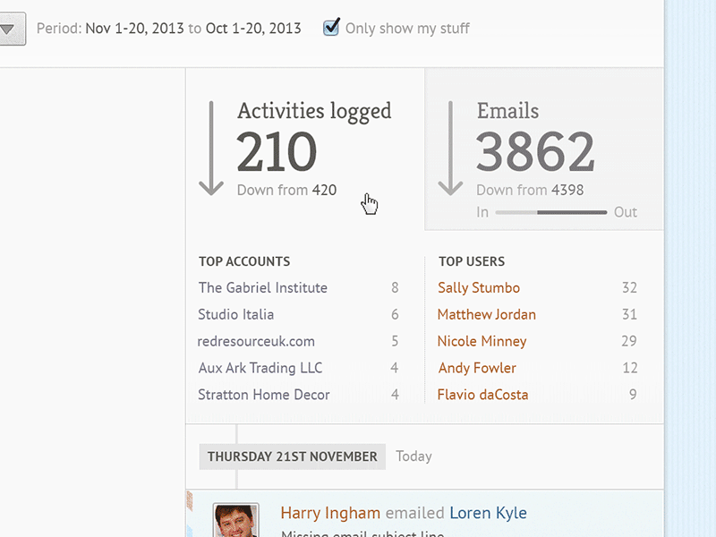The width and height of the screenshot is (716, 537).
Task: Open Andy Fowler's user profile
Action: 477,368
